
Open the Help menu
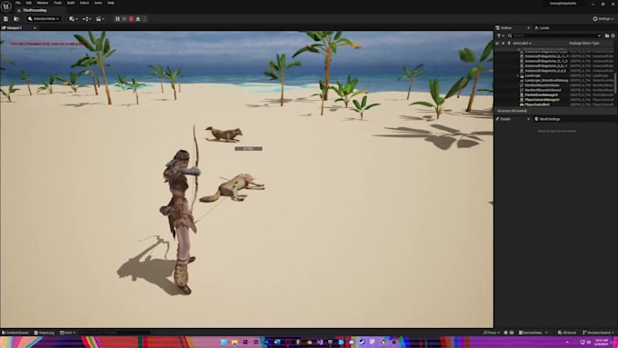pyautogui.click(x=111, y=3)
